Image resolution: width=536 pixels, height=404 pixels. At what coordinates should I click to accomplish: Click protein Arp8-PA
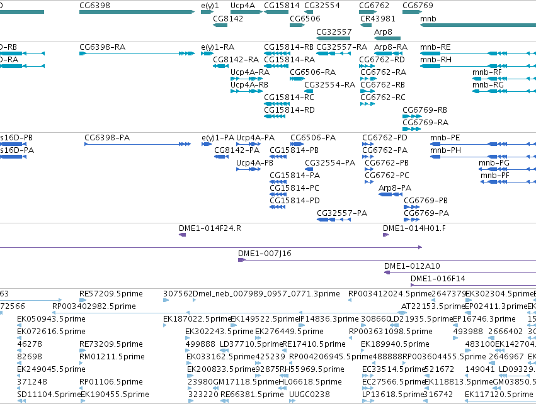(391, 194)
